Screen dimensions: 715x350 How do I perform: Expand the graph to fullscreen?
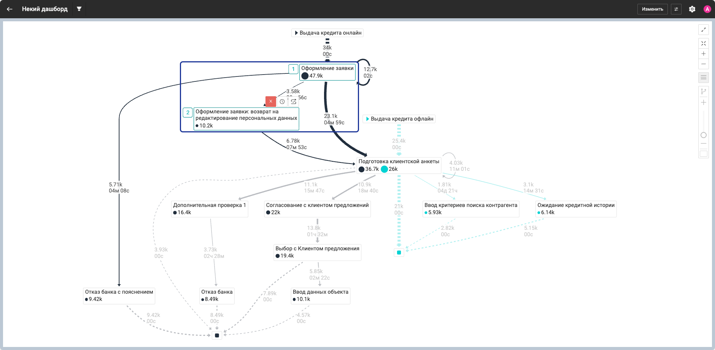tap(704, 30)
